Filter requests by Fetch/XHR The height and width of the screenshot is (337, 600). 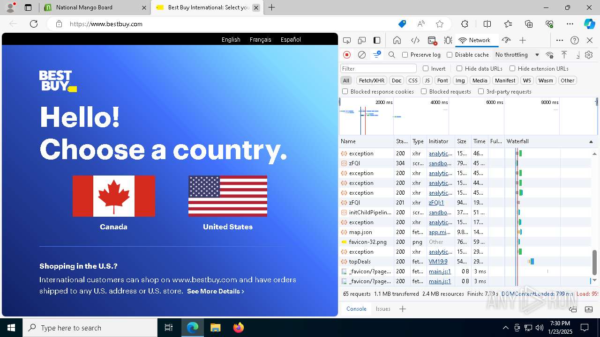pos(372,81)
